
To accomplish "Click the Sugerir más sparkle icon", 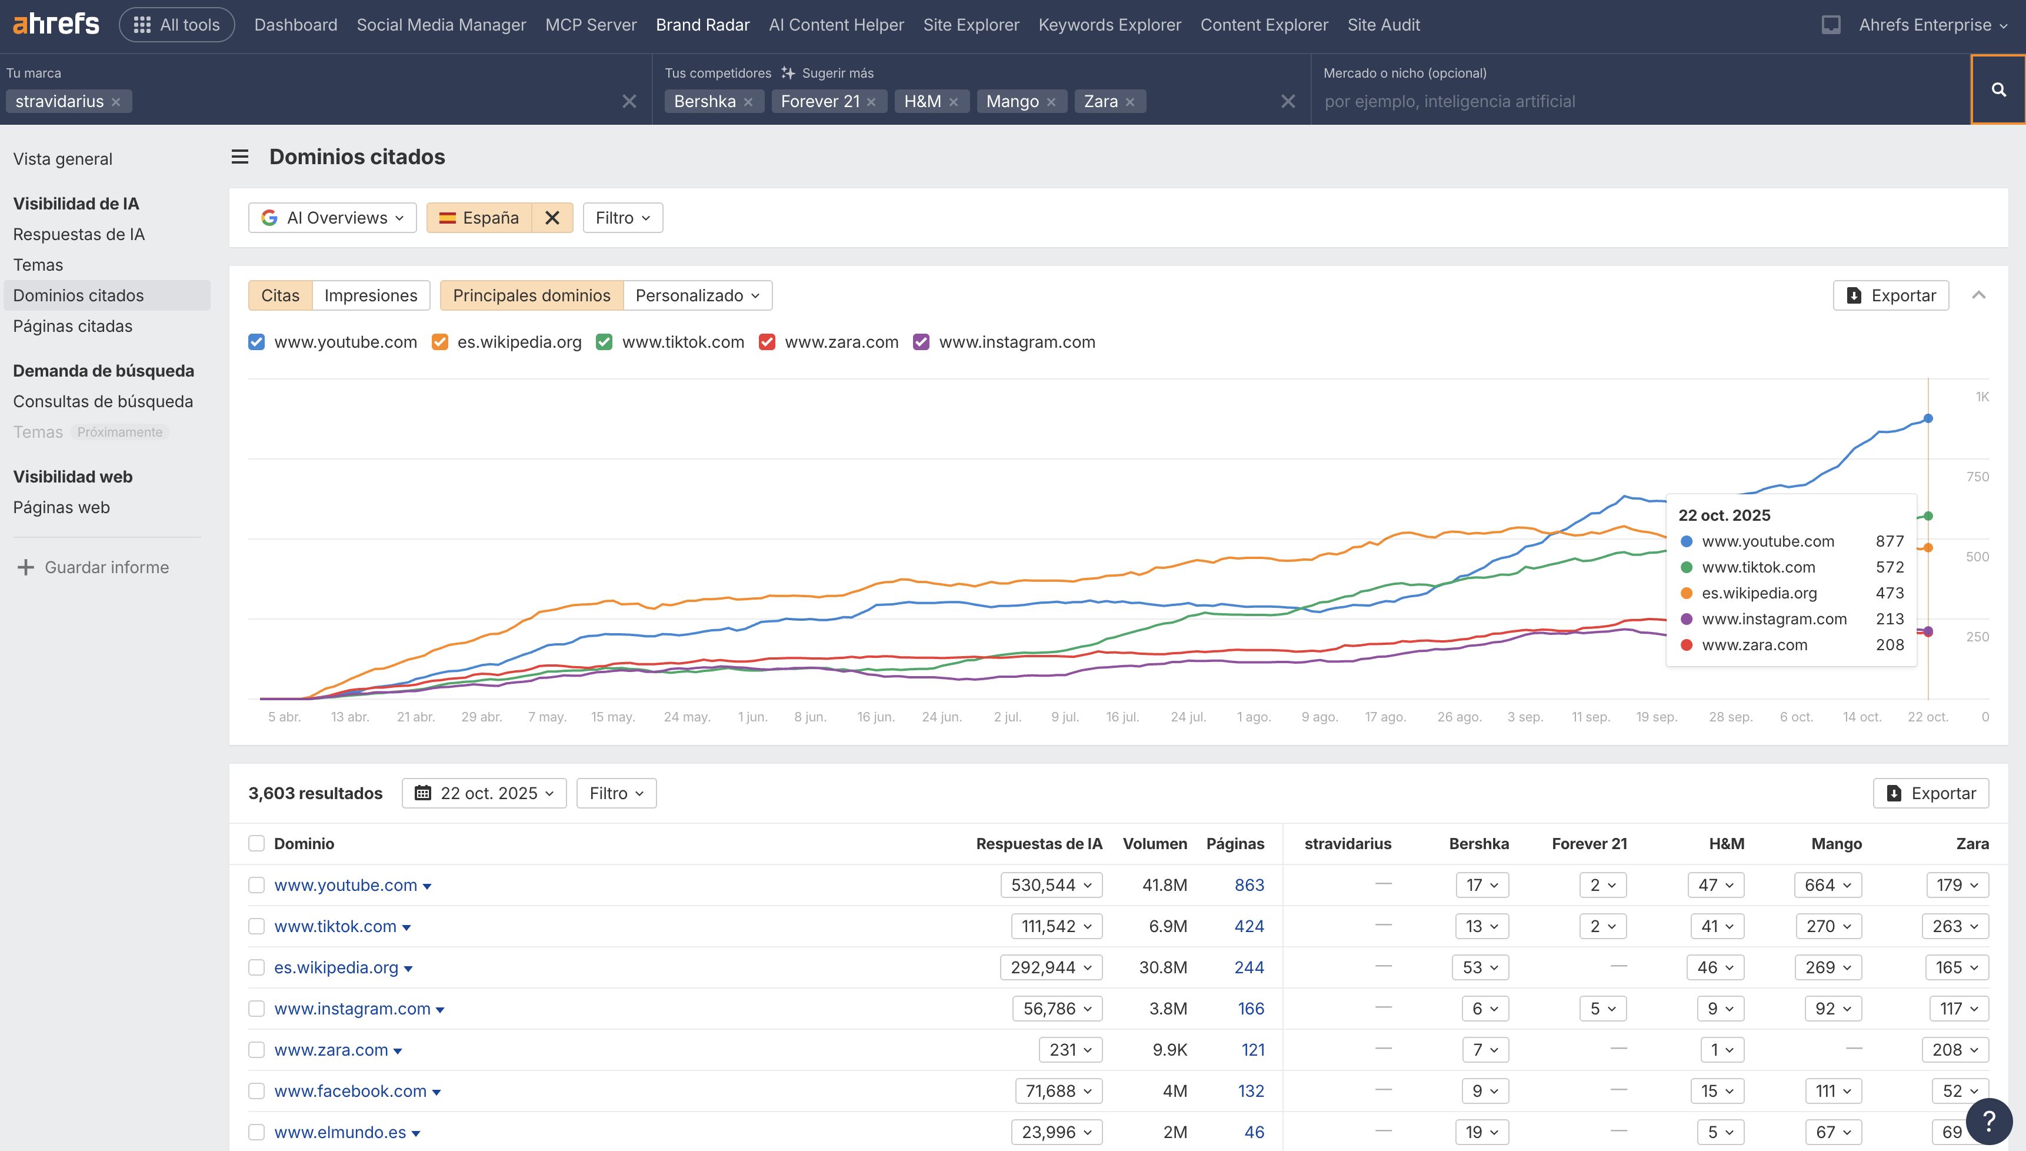I will tap(787, 73).
